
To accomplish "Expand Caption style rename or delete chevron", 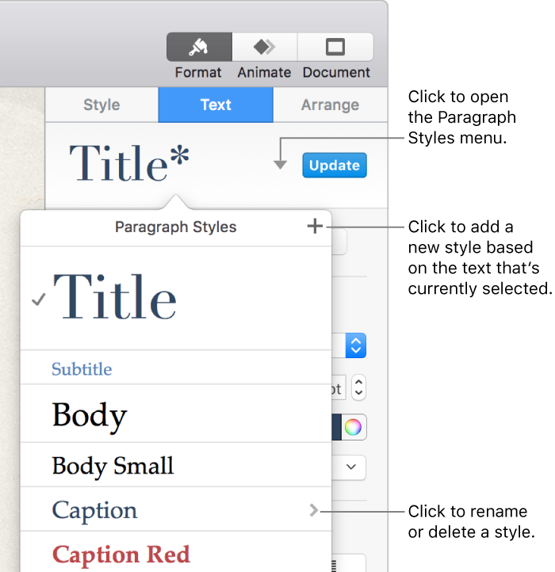I will pos(314,510).
